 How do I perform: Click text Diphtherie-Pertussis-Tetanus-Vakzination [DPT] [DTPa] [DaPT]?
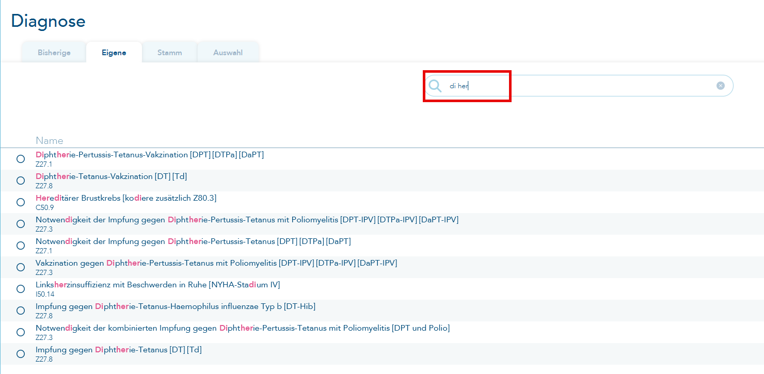pyautogui.click(x=150, y=155)
